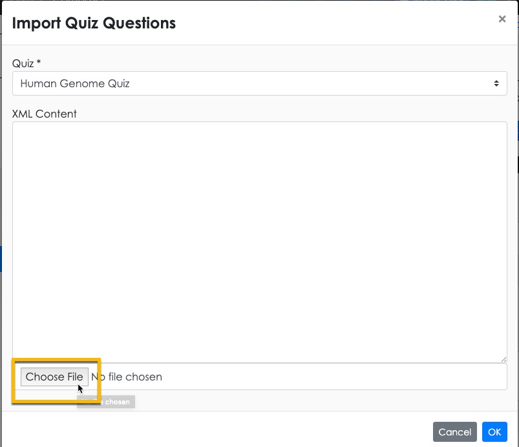Confirm import with the OK button
Viewport: 519px width, 447px height.
tap(494, 431)
